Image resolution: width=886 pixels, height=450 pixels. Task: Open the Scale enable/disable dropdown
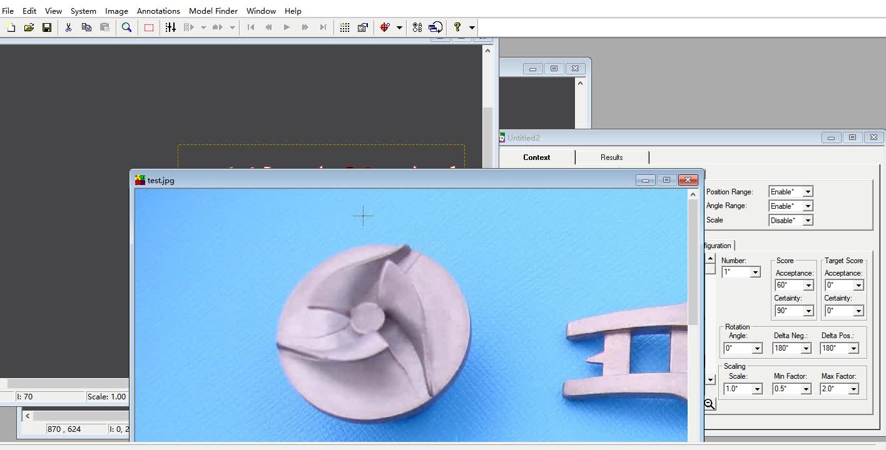pyautogui.click(x=808, y=221)
